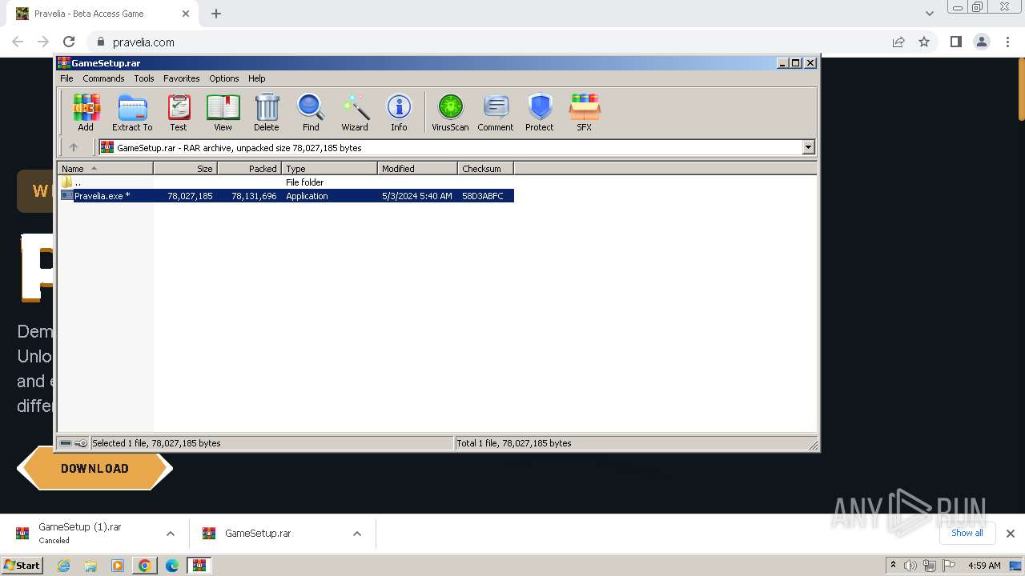Close the downloads bar
This screenshot has height=576, width=1025.
pos(1010,534)
